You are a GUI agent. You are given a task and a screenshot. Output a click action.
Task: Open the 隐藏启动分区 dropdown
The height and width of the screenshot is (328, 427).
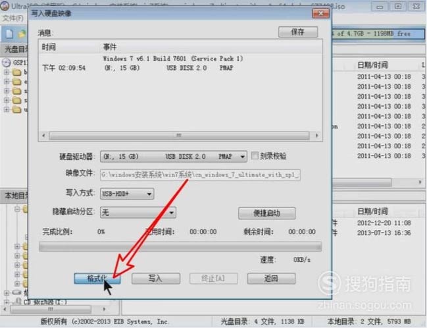[138, 212]
